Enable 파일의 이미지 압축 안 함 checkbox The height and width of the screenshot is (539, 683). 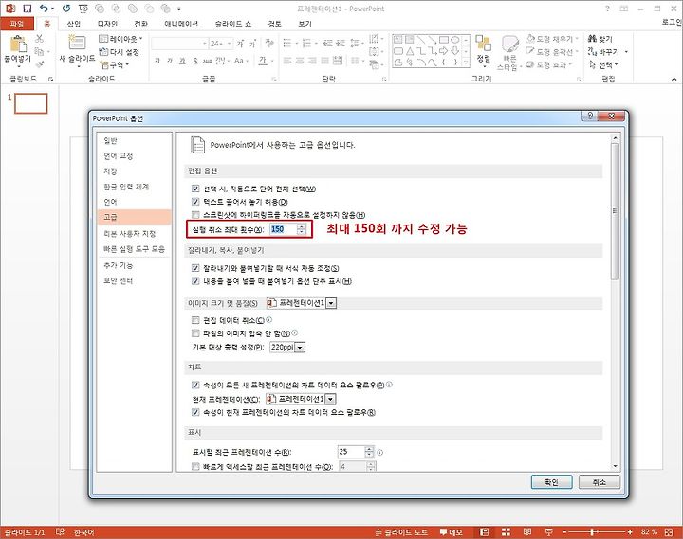point(195,333)
